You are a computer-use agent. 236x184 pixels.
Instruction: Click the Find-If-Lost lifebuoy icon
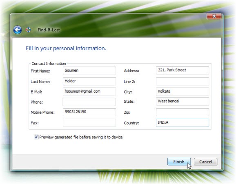click(x=28, y=30)
